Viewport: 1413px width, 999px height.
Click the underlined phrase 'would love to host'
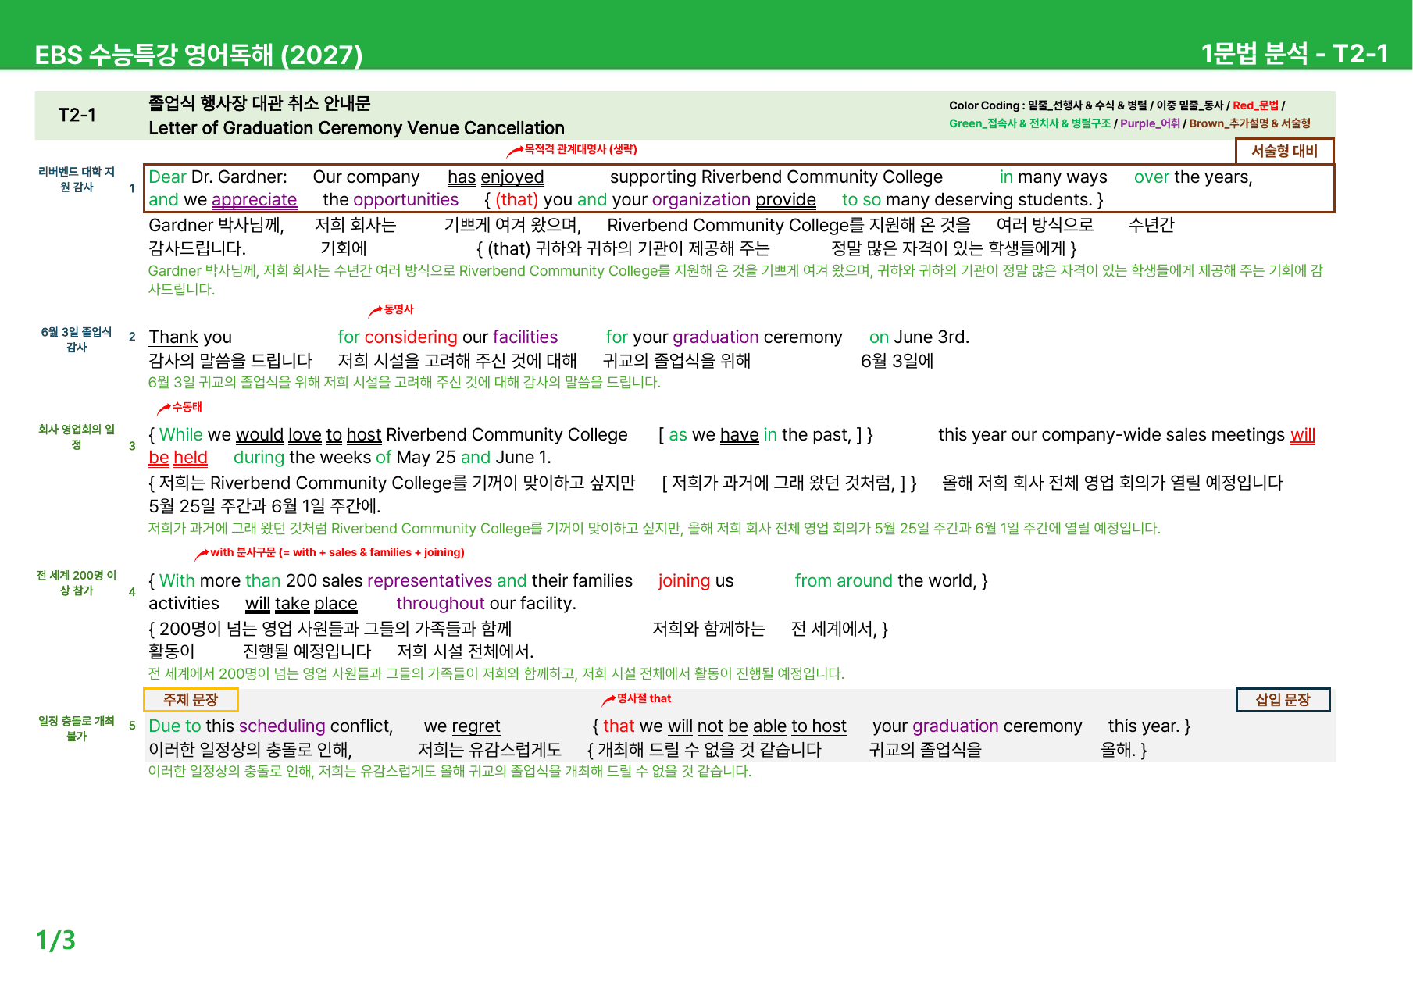[309, 435]
